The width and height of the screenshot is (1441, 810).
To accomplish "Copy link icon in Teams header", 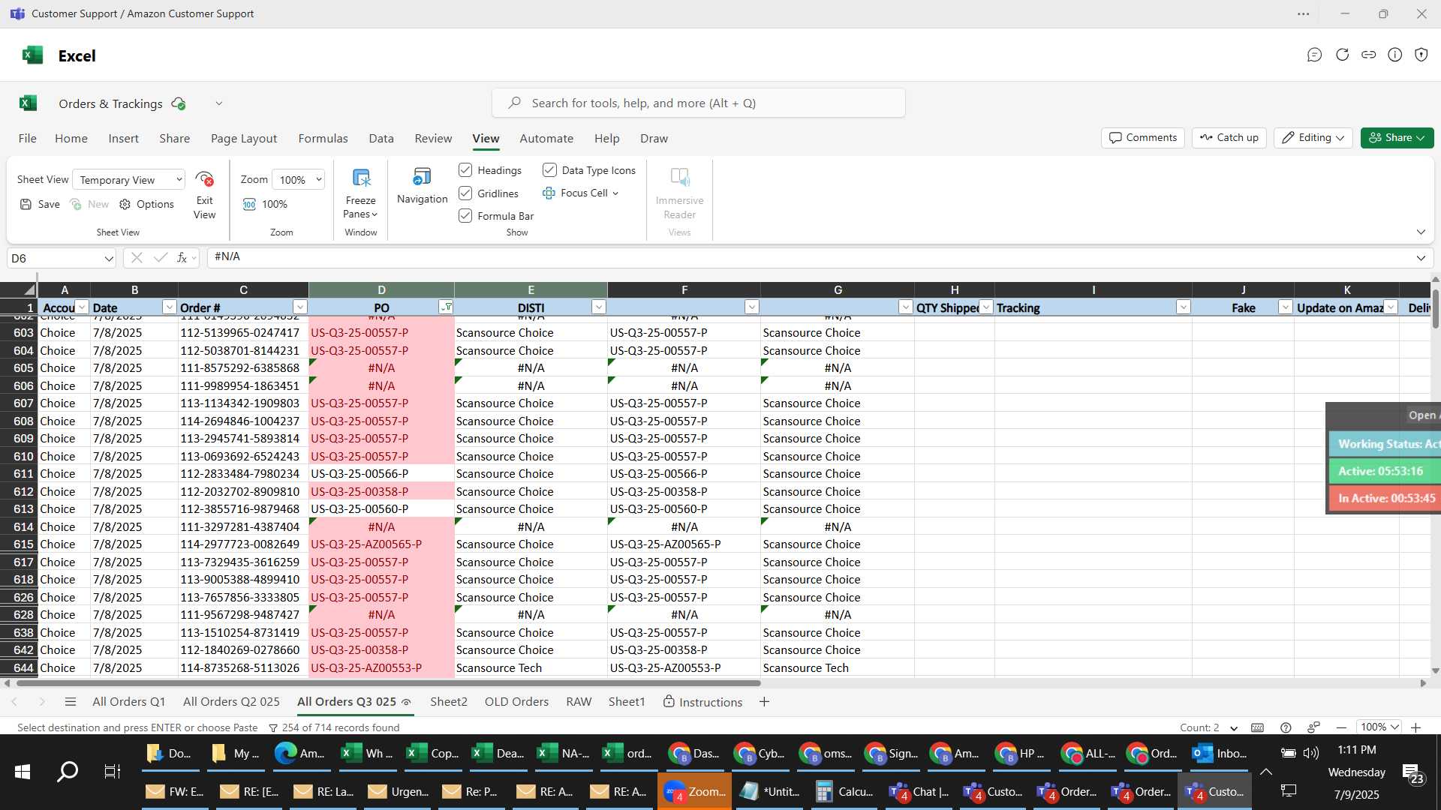I will pos(1368,55).
